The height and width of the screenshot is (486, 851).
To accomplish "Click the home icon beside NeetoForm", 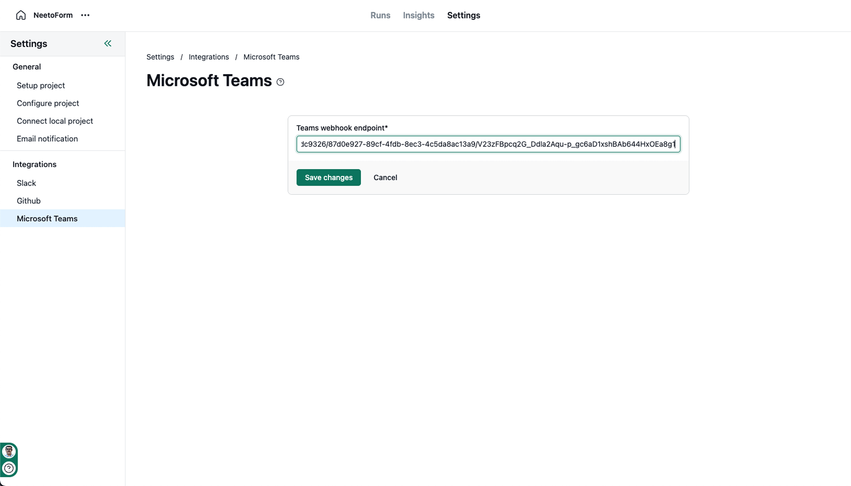I will [x=21, y=15].
